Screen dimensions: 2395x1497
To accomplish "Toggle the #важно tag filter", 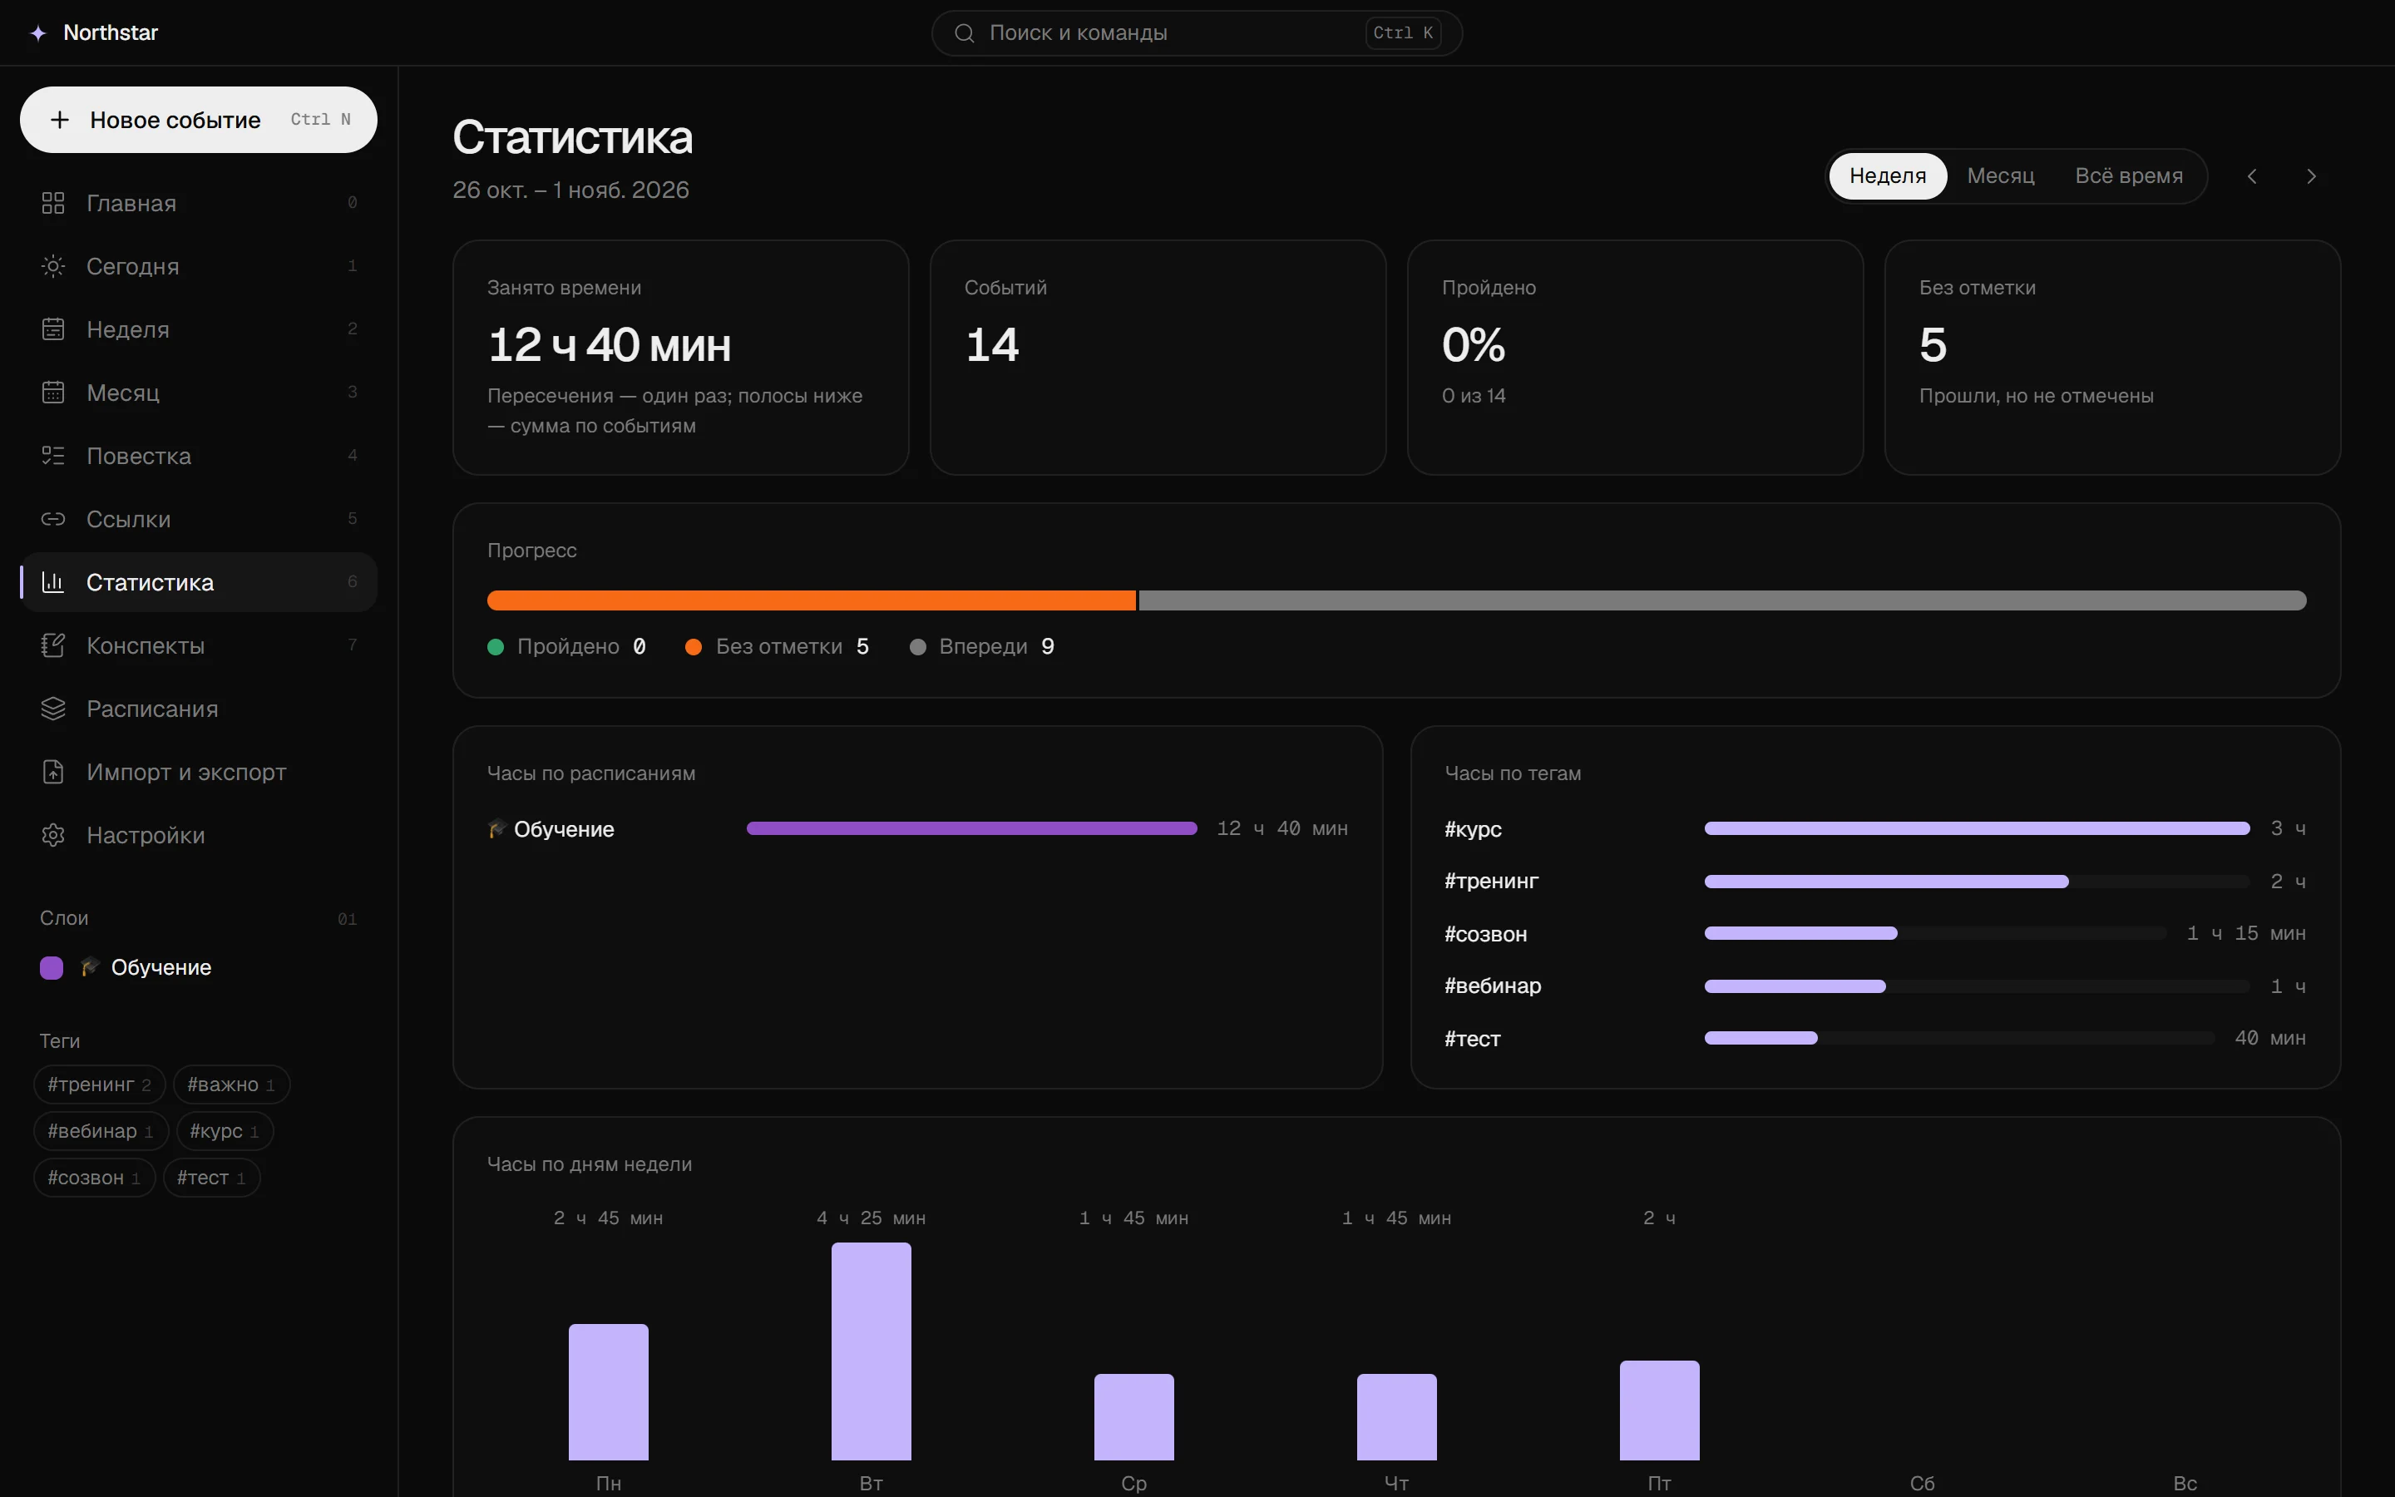I will click(x=231, y=1084).
